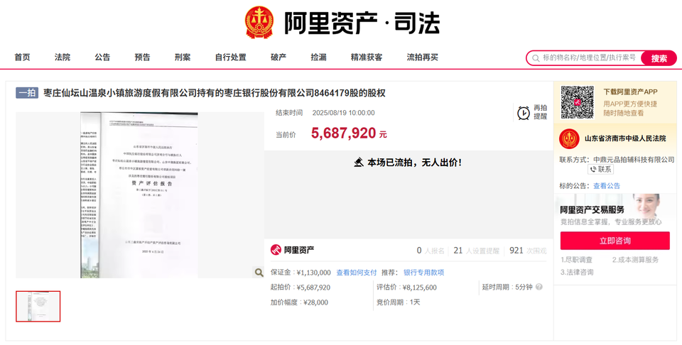Open the 查看如何支付 link

tap(356, 273)
